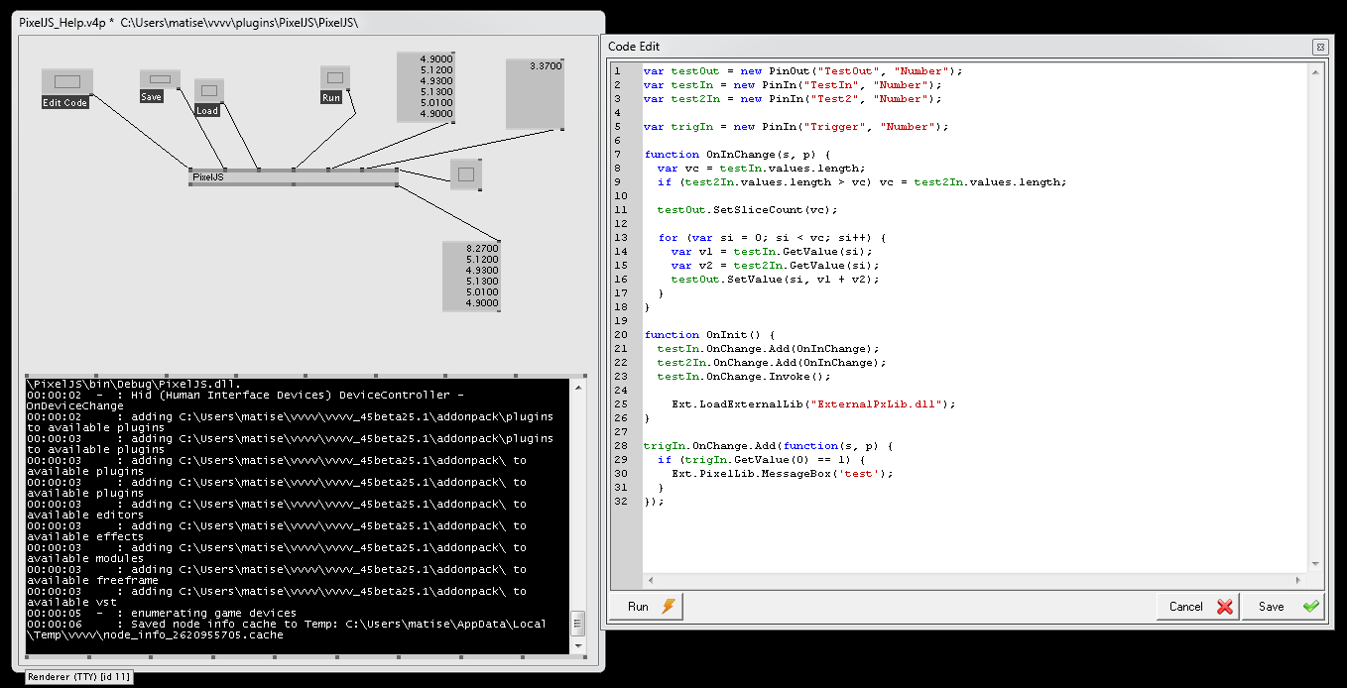Click line number 13 in the gutter
Viewport: 1347px width, 688px height.
[x=620, y=238]
